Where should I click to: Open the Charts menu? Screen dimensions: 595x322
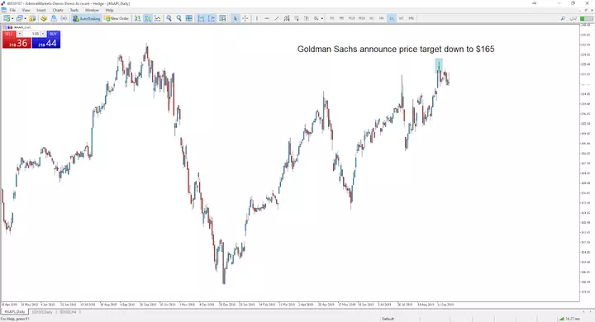(x=58, y=10)
